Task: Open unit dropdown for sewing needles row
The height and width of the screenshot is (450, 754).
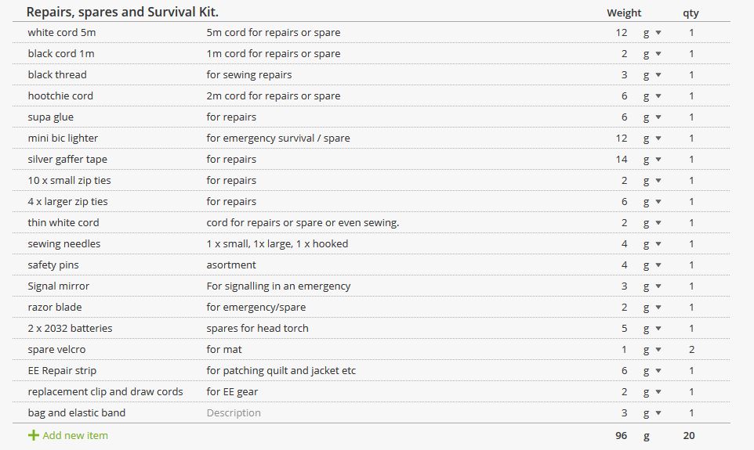Action: [652, 244]
